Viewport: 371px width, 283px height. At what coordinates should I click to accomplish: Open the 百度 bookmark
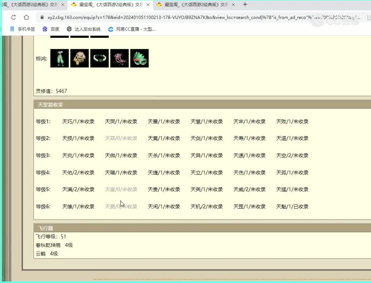(x=51, y=29)
